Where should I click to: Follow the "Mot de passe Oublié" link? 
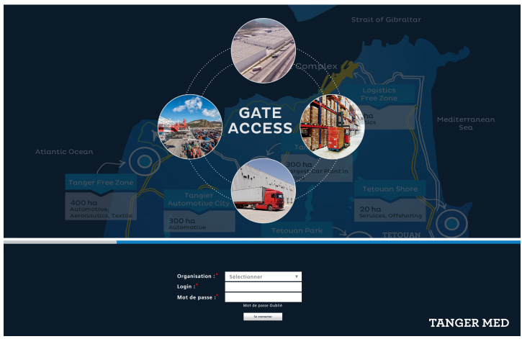[x=262, y=305]
